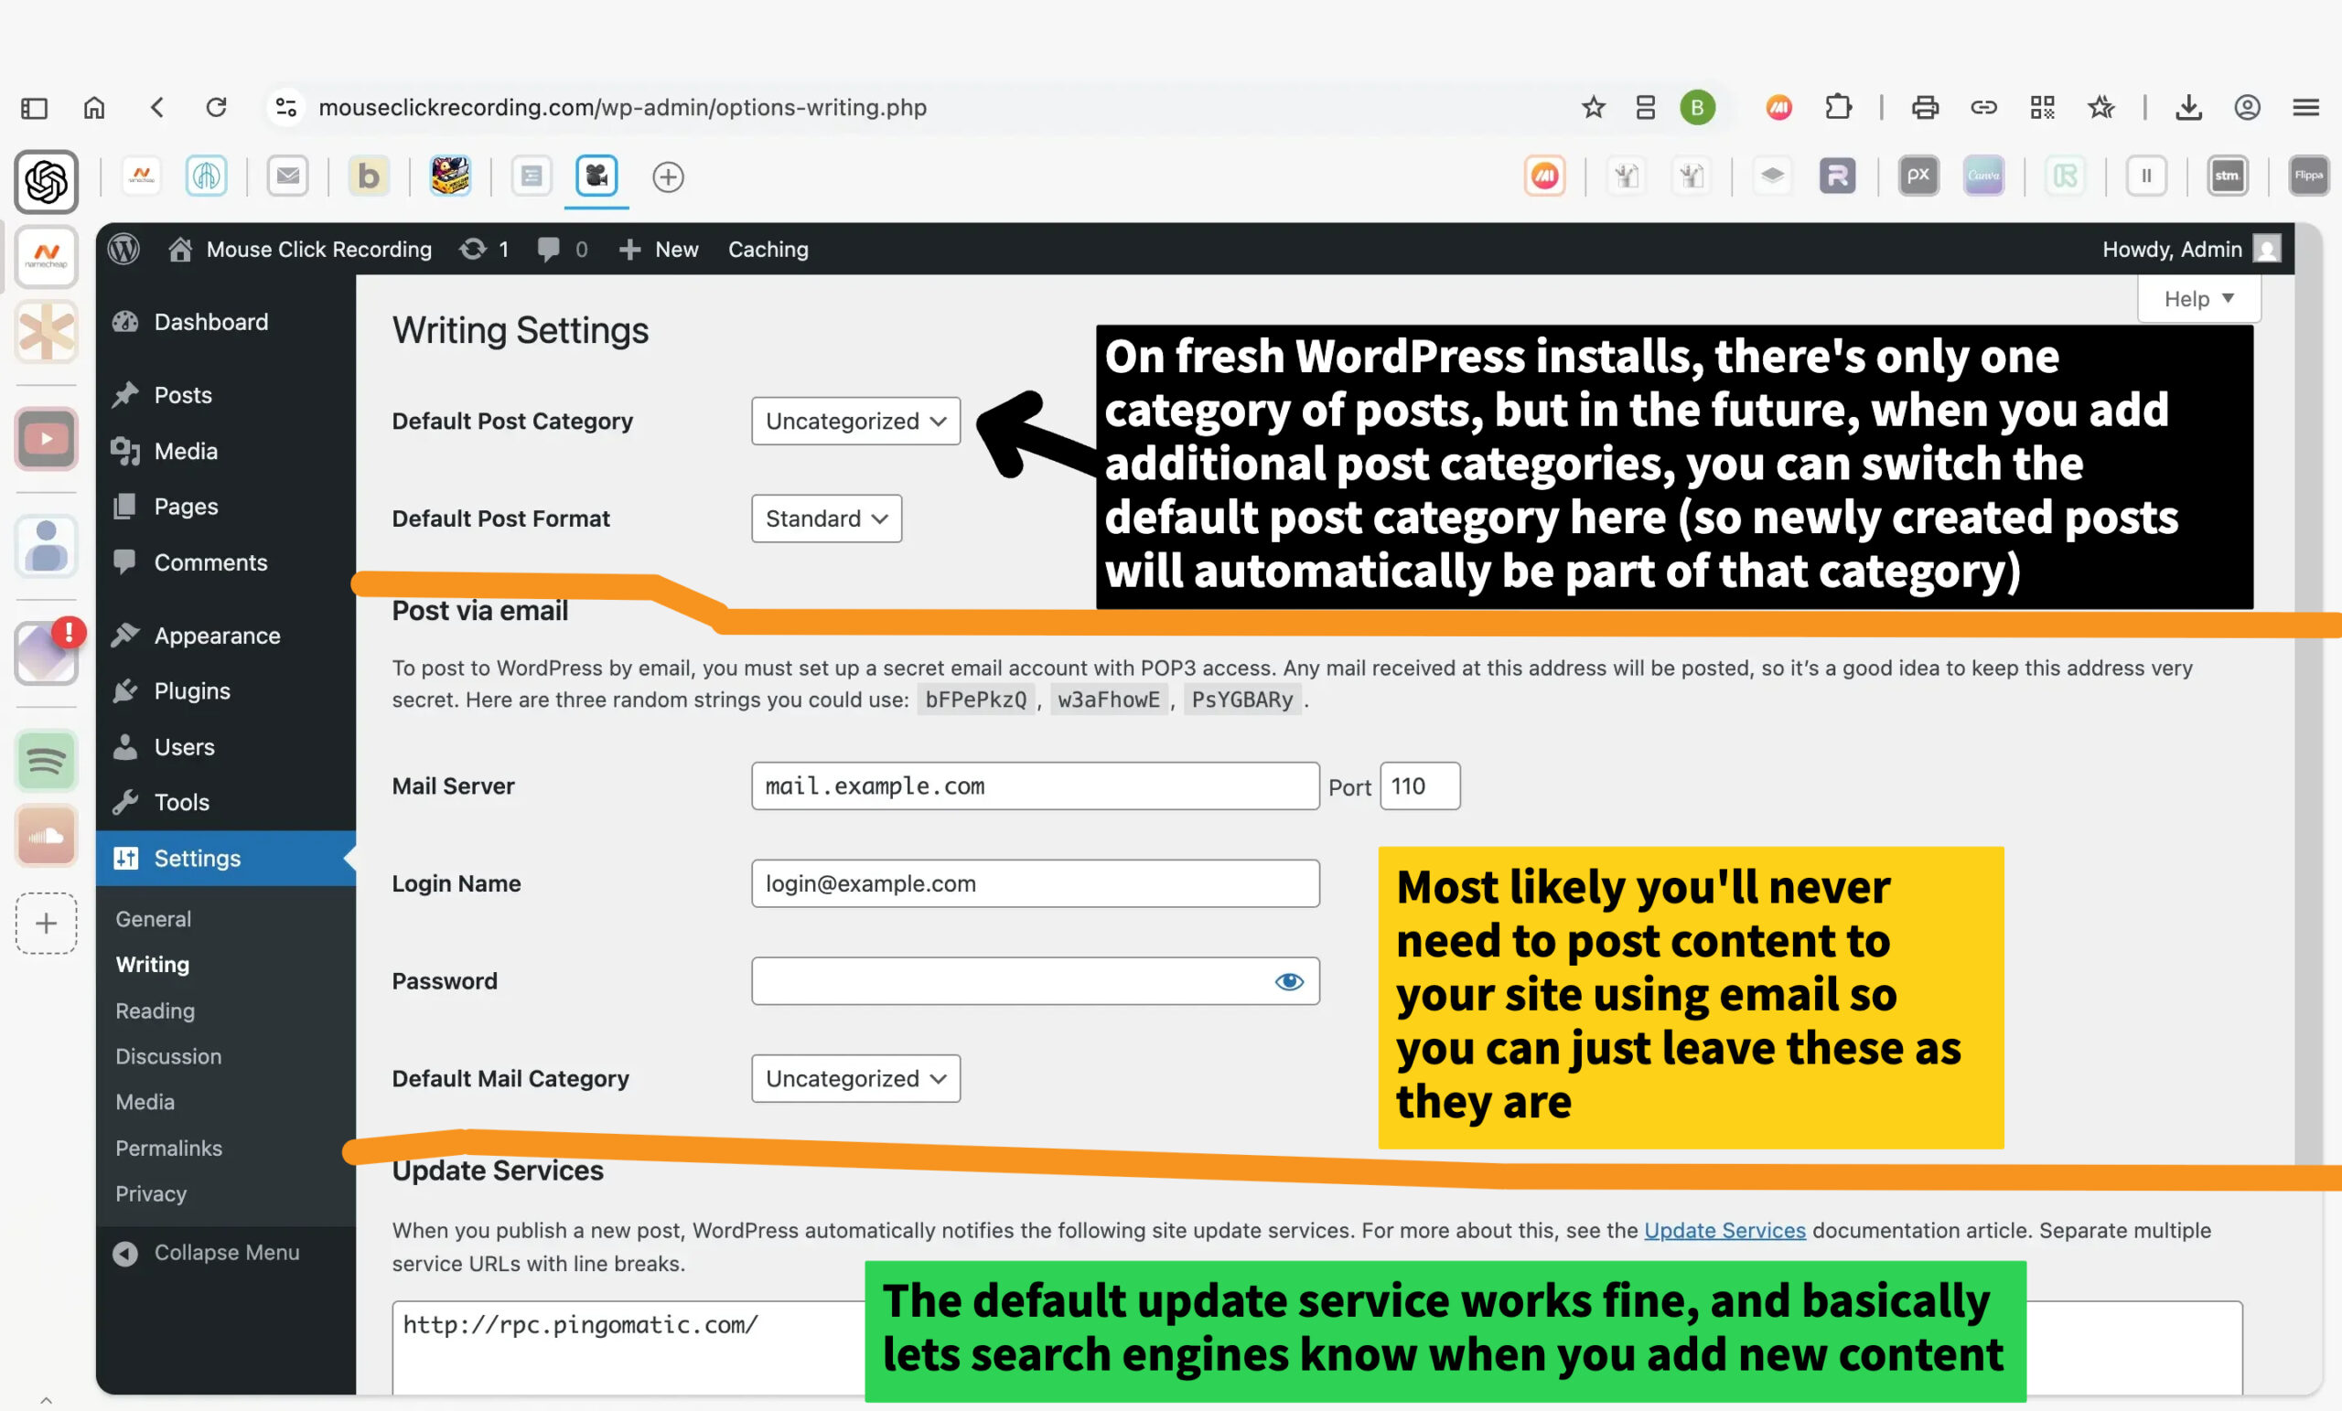
Task: Open the comments bubble in admin bar
Action: 548,249
